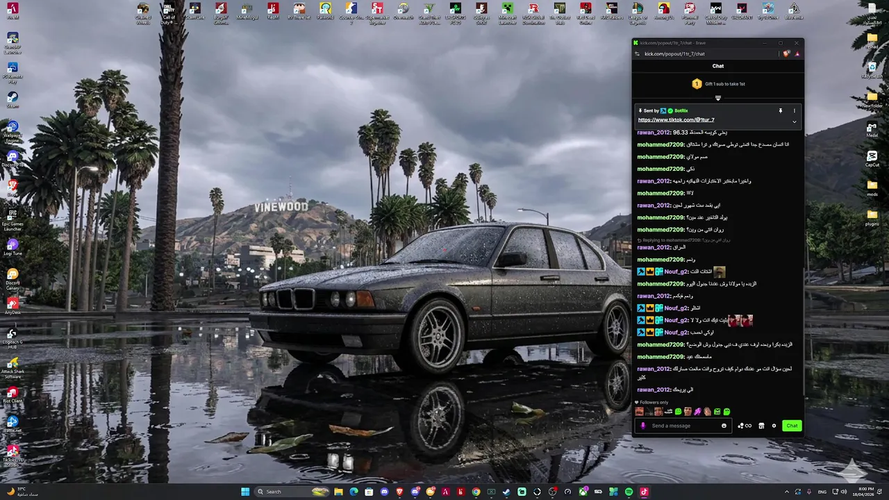
Task: Open the weather widget on taskbar
Action: click(x=22, y=492)
